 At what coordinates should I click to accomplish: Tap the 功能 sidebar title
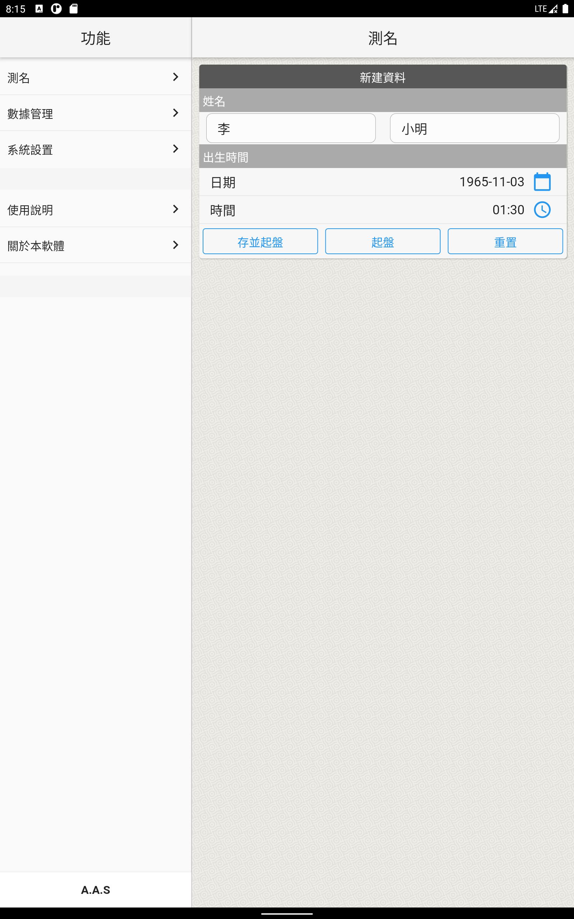[96, 38]
